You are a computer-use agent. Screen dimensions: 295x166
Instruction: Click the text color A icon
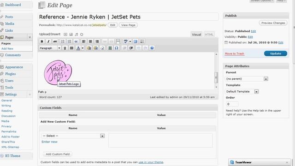[x=78, y=48]
